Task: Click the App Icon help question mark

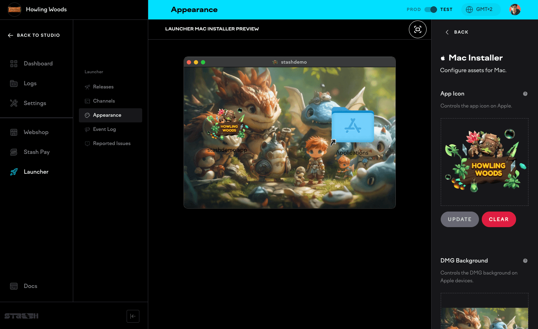Action: point(525,93)
